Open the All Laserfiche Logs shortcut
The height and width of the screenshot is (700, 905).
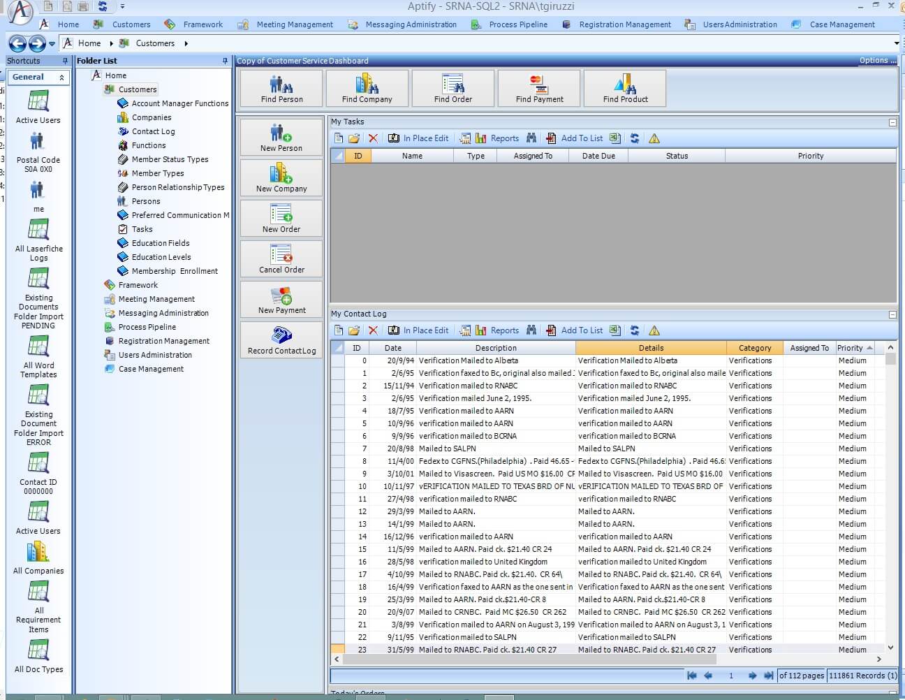click(x=38, y=241)
